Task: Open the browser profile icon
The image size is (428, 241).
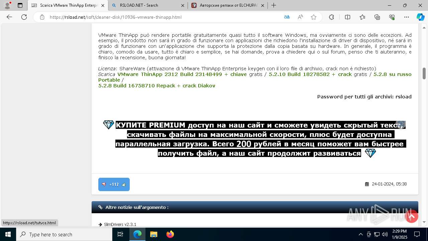Action: pyautogui.click(x=7, y=5)
